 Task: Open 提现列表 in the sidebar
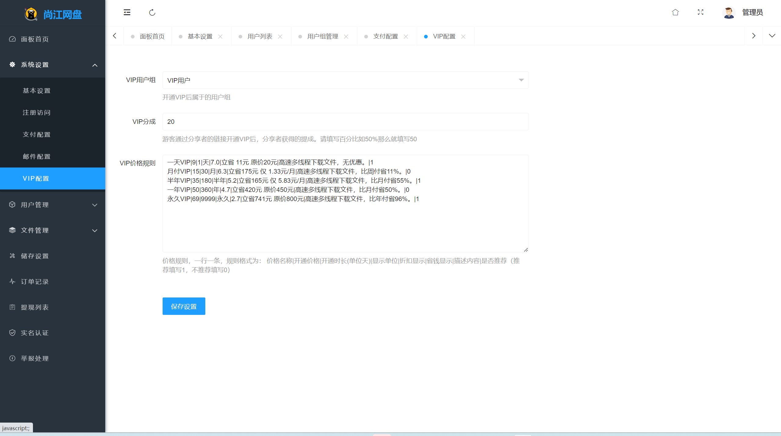[52, 307]
